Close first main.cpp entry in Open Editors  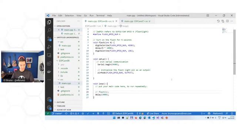[59, 30]
